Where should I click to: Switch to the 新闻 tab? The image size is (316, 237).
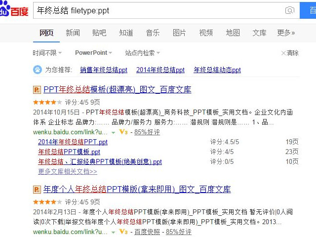pyautogui.click(x=73, y=33)
